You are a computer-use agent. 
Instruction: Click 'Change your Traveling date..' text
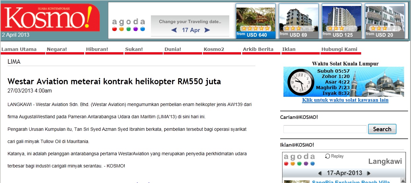[190, 22]
